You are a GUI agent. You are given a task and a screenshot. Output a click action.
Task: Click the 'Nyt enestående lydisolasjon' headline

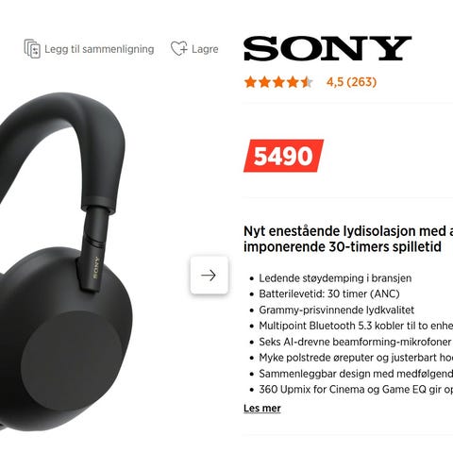coord(348,239)
